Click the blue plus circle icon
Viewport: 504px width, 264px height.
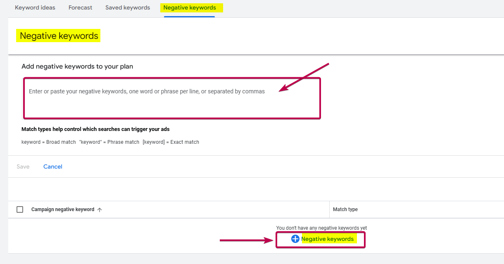[x=295, y=239]
